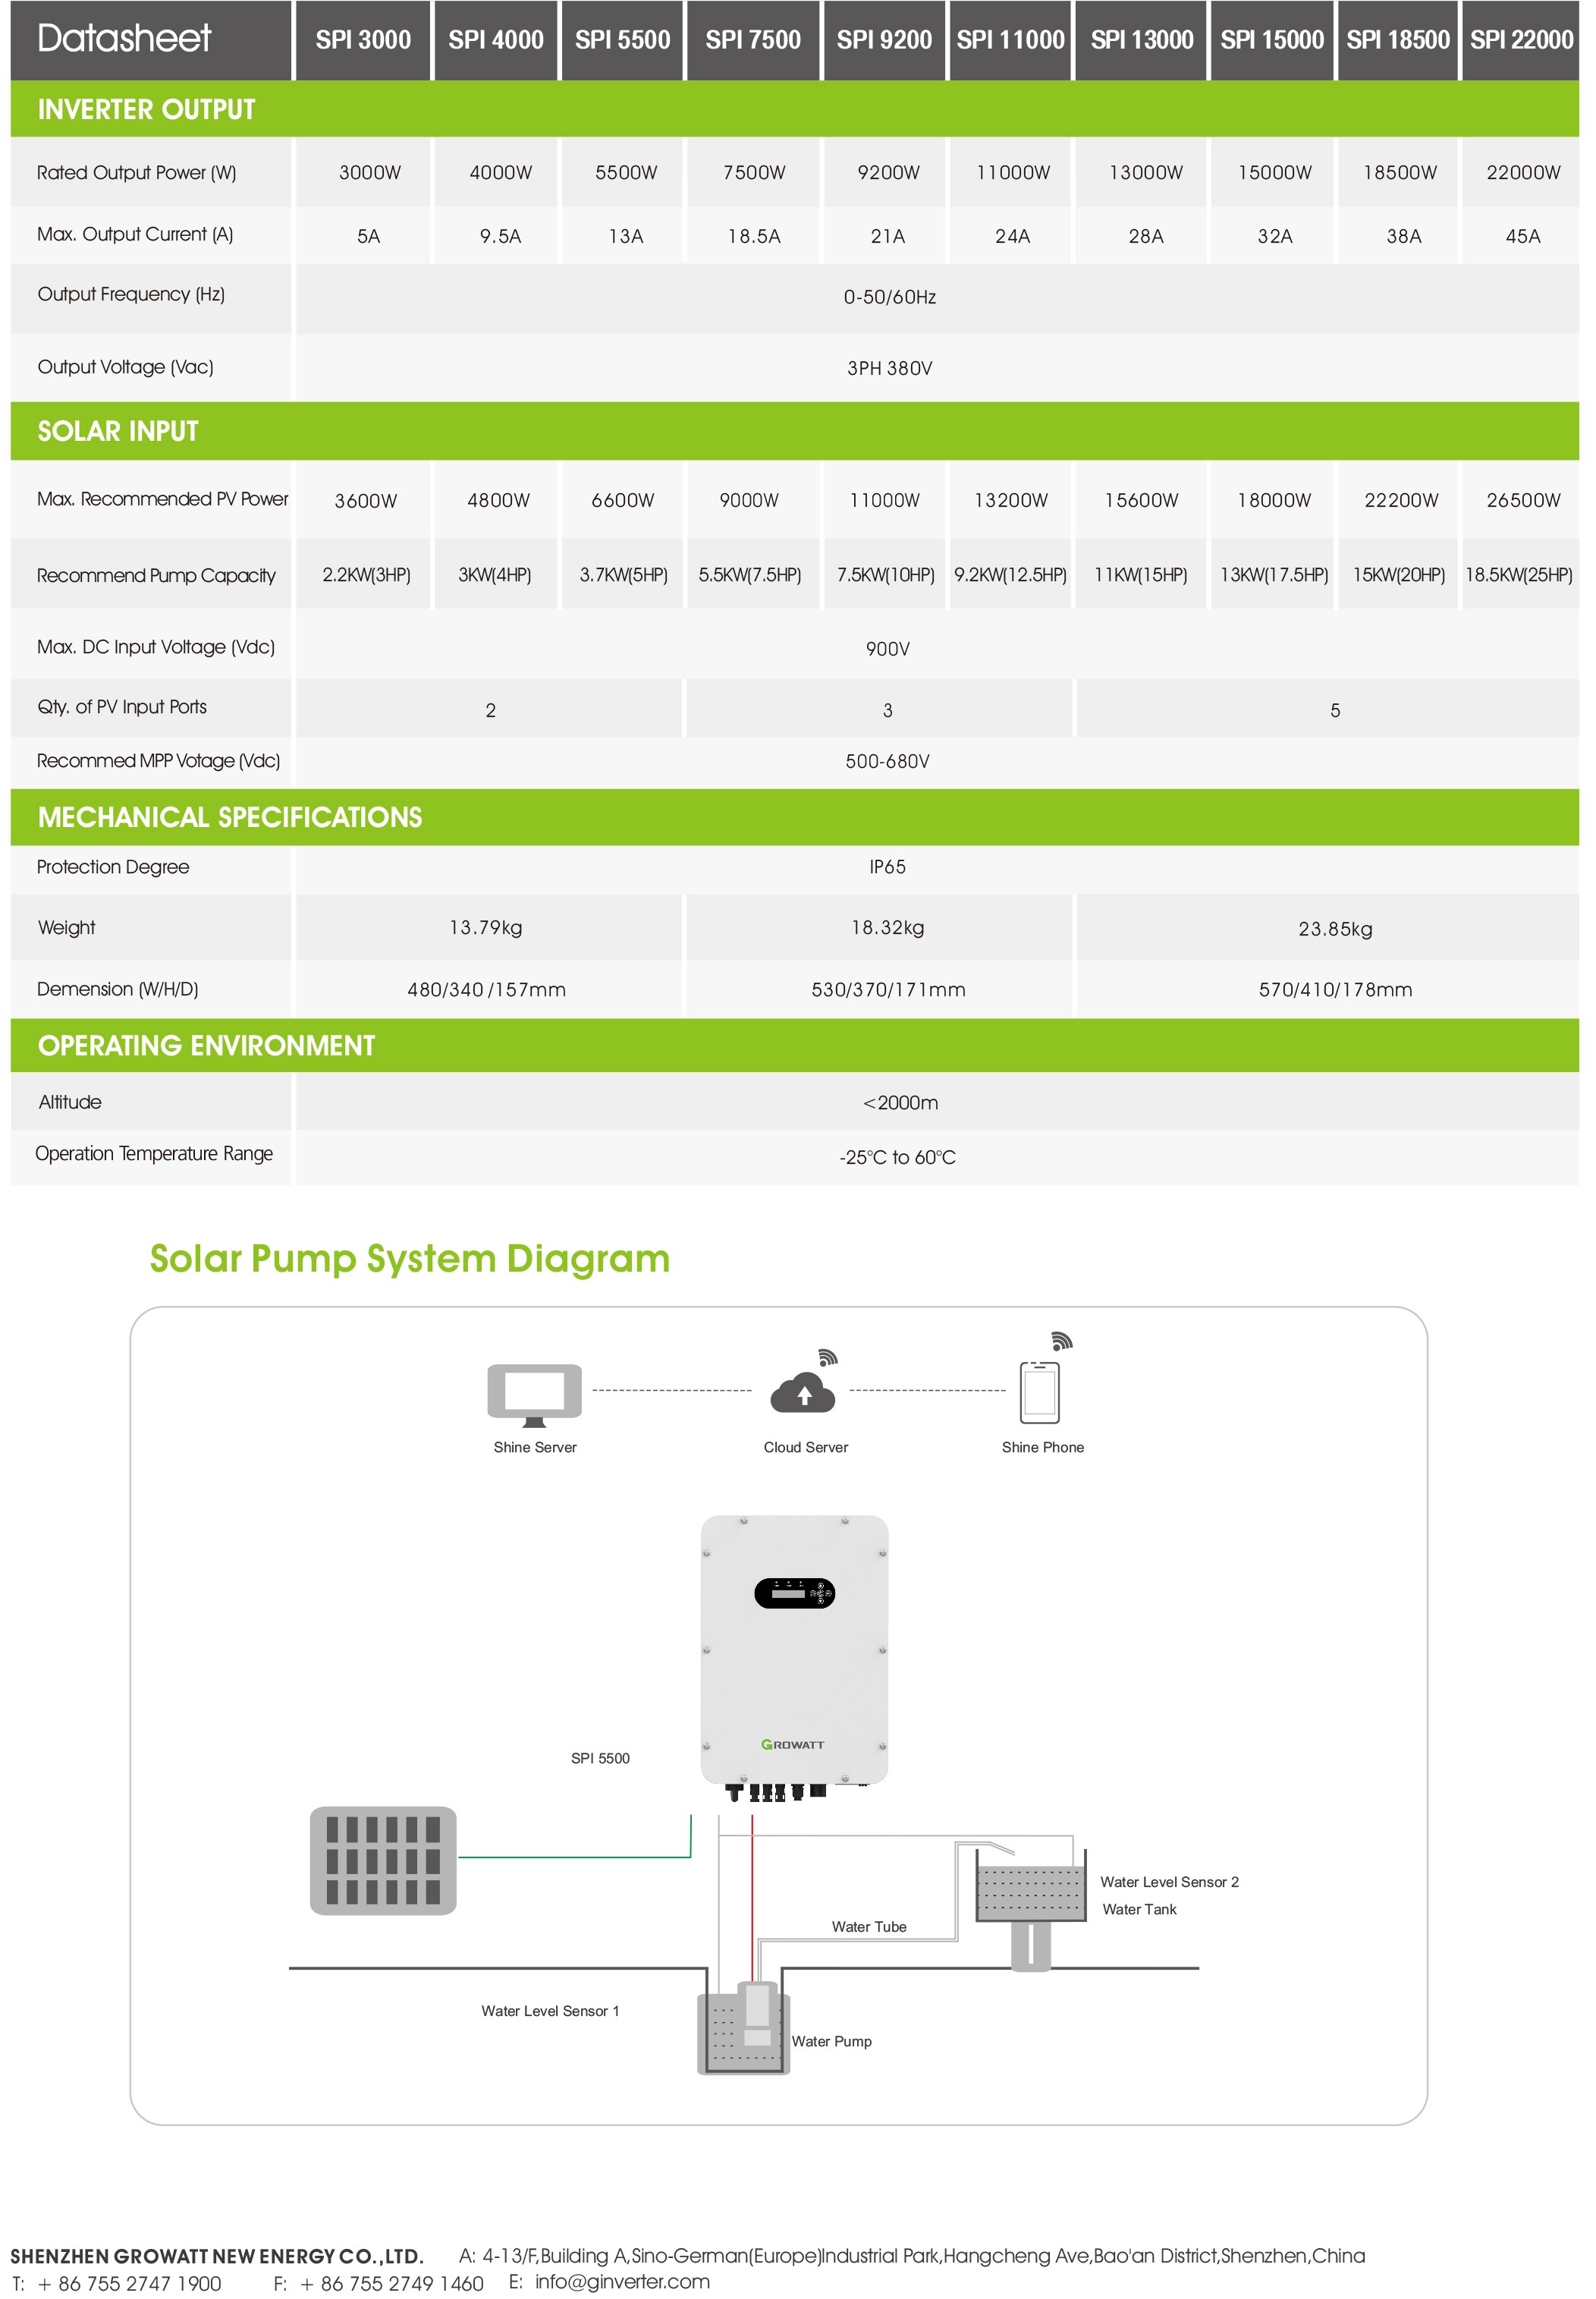Click the IP65 protection degree value
The image size is (1596, 2299).
coord(887,867)
